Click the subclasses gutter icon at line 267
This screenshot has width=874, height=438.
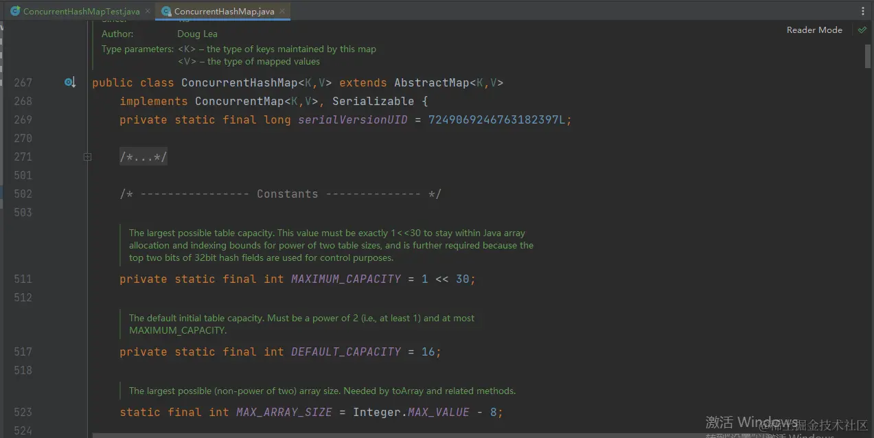point(69,82)
